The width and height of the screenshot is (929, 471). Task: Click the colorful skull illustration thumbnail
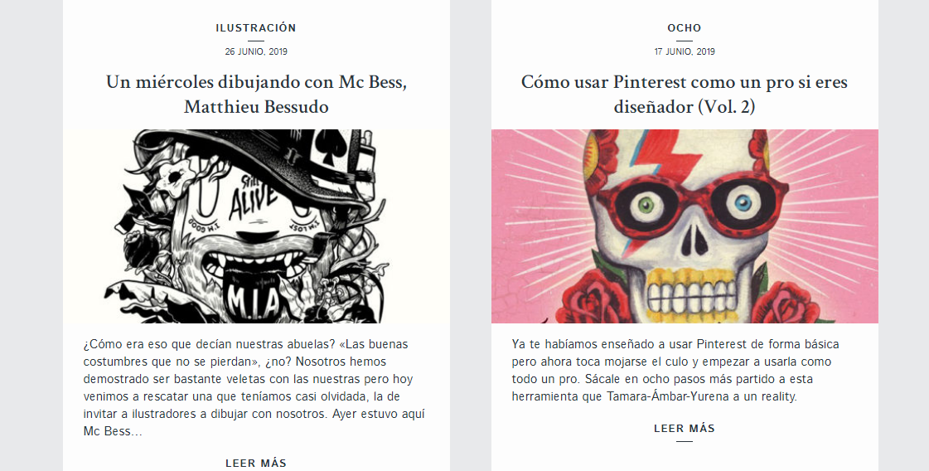coord(685,226)
